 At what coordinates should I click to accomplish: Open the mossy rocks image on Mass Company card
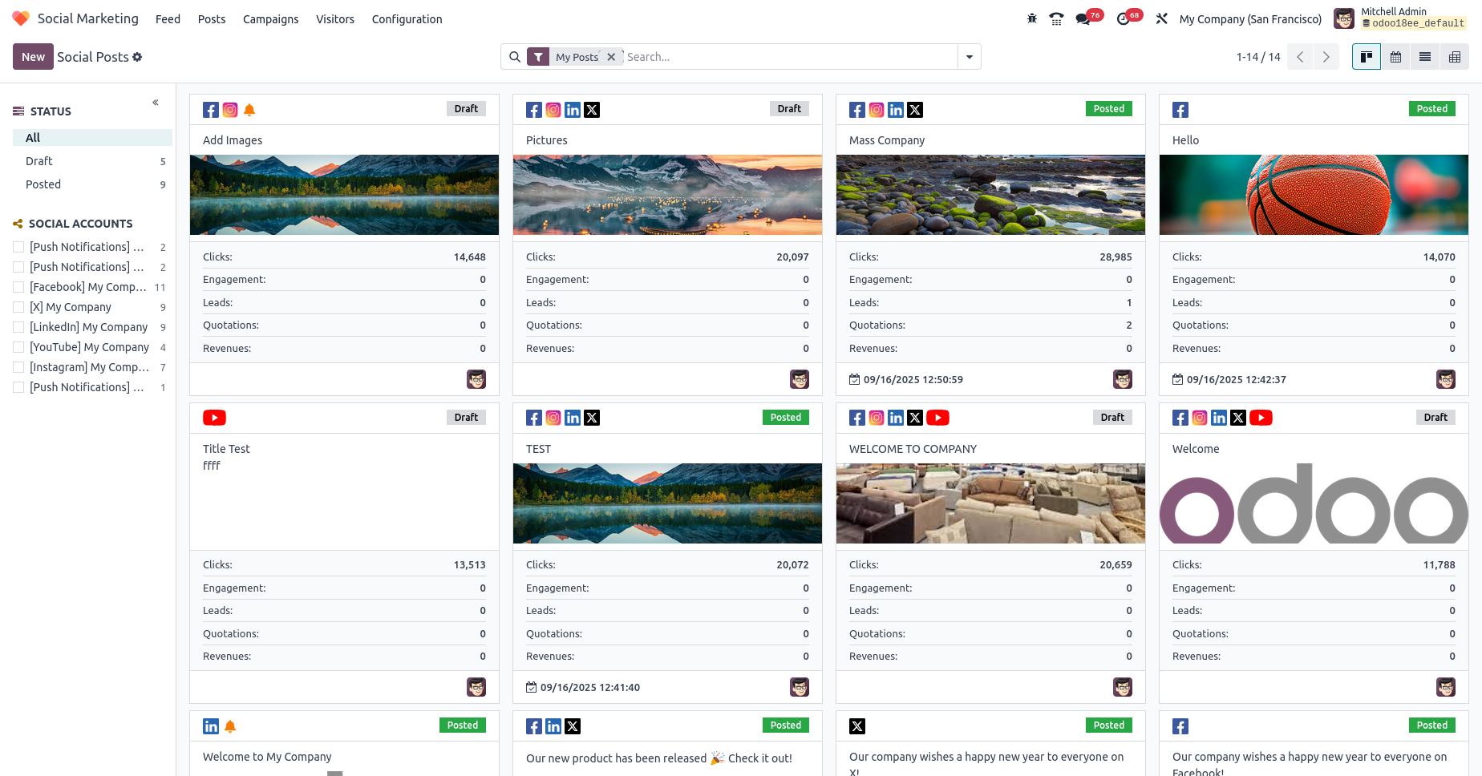click(x=990, y=195)
